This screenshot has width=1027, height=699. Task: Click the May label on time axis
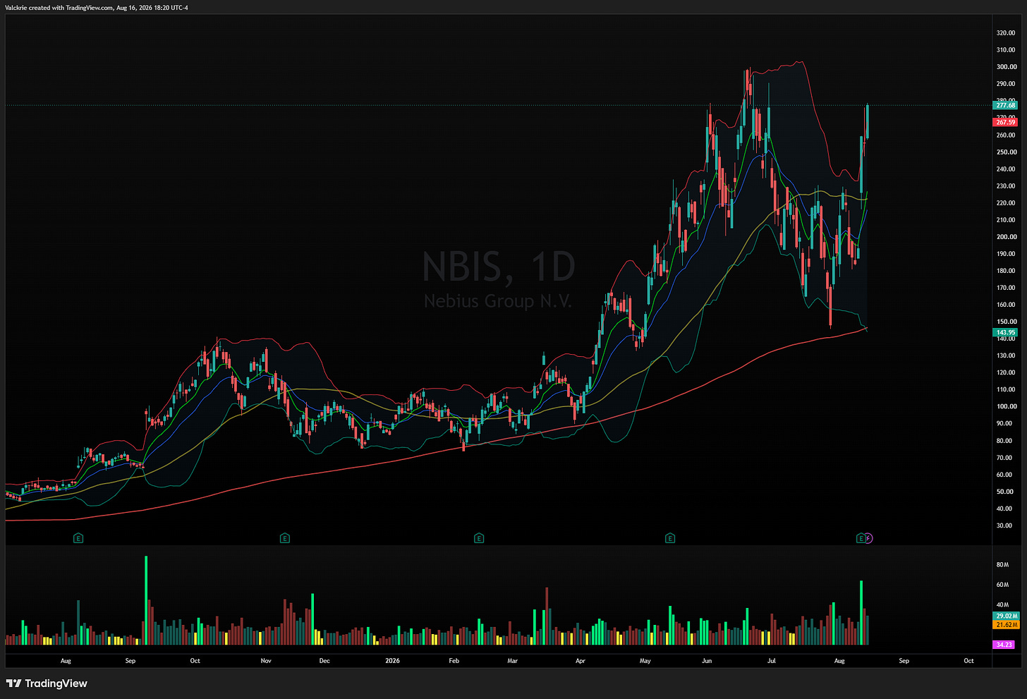[645, 661]
